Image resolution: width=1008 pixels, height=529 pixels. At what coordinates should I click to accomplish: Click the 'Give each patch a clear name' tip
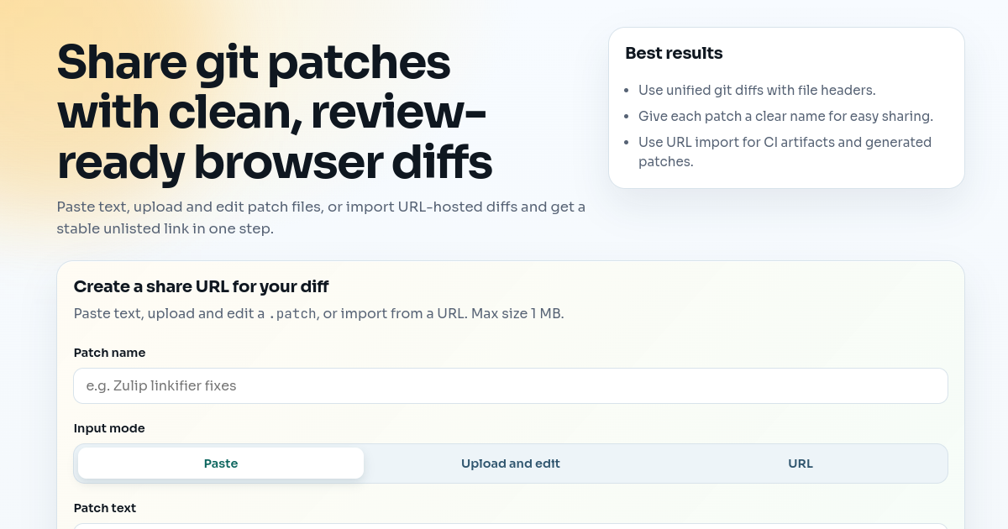tap(785, 116)
